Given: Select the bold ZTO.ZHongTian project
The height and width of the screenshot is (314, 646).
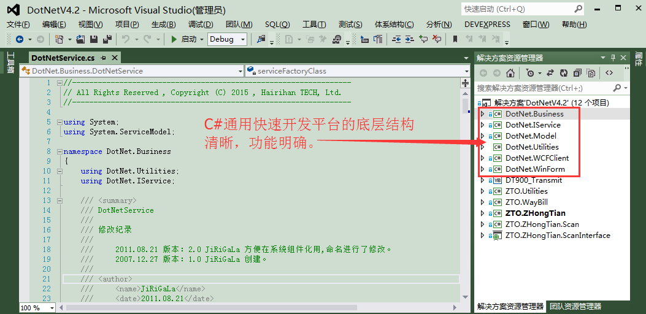Looking at the screenshot, I should 535,213.
